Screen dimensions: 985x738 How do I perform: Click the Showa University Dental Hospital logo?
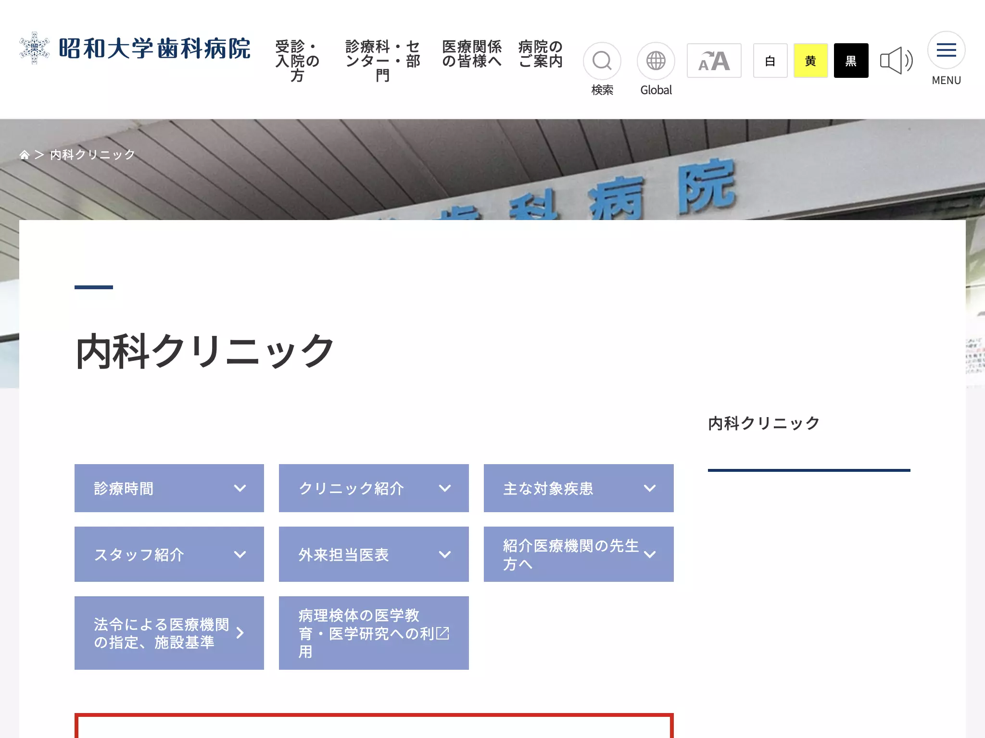click(x=135, y=49)
